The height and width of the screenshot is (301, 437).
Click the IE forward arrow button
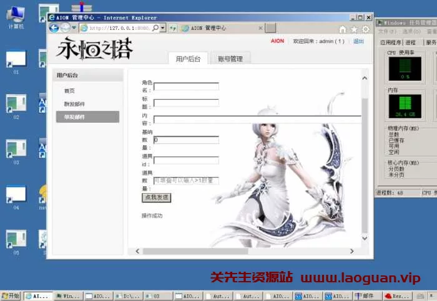(x=66, y=27)
